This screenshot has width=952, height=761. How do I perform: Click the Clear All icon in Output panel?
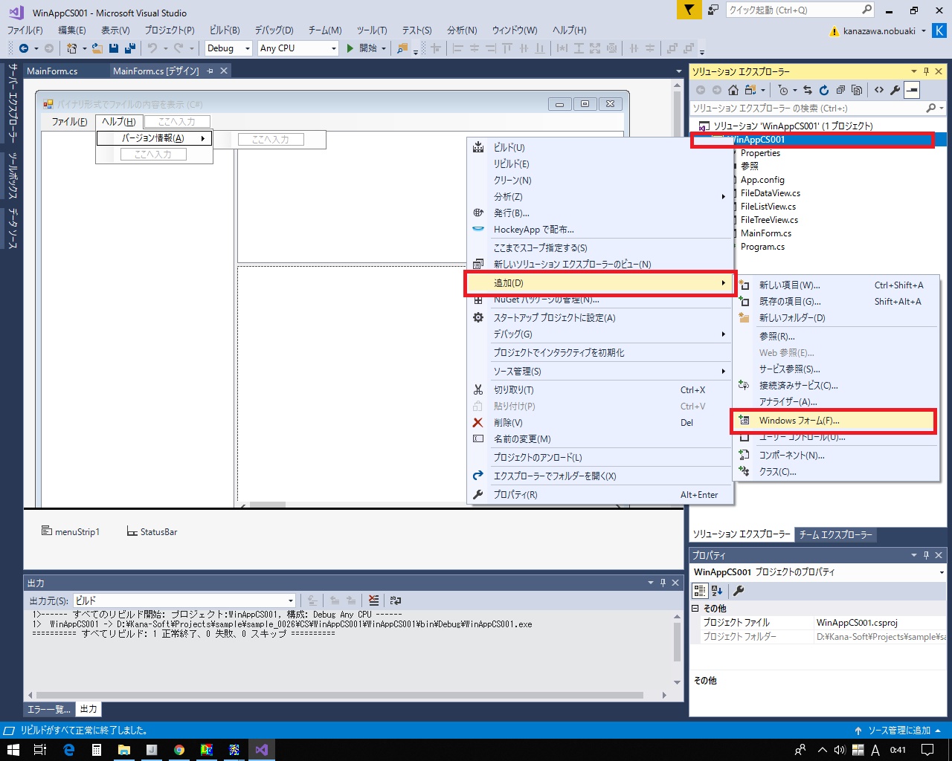(374, 600)
